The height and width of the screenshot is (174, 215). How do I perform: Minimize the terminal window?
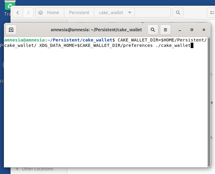pyautogui.click(x=180, y=30)
